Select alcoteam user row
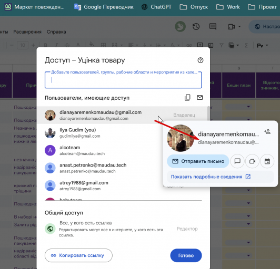This screenshot has width=280, height=269. [100, 150]
